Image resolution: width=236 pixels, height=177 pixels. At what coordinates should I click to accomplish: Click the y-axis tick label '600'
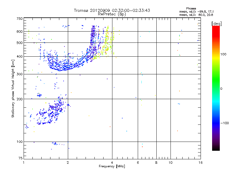pyautogui.click(x=19, y=32)
